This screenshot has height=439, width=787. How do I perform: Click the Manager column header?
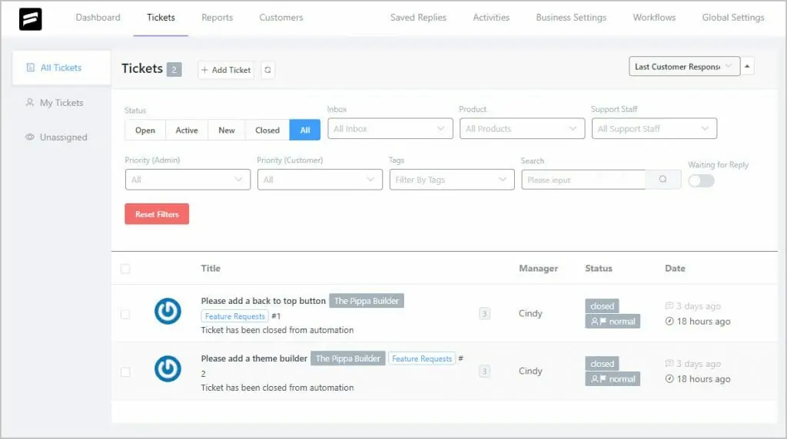[x=538, y=268]
